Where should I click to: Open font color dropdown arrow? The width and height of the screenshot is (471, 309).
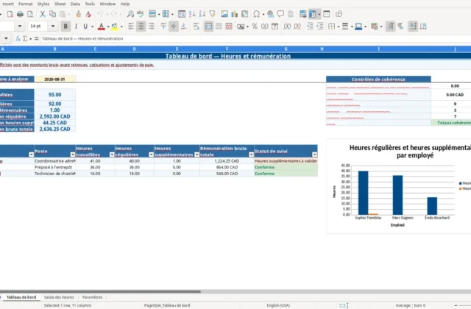[107, 26]
